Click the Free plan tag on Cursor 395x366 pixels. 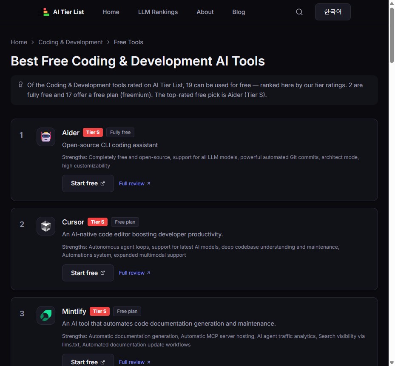pyautogui.click(x=125, y=222)
